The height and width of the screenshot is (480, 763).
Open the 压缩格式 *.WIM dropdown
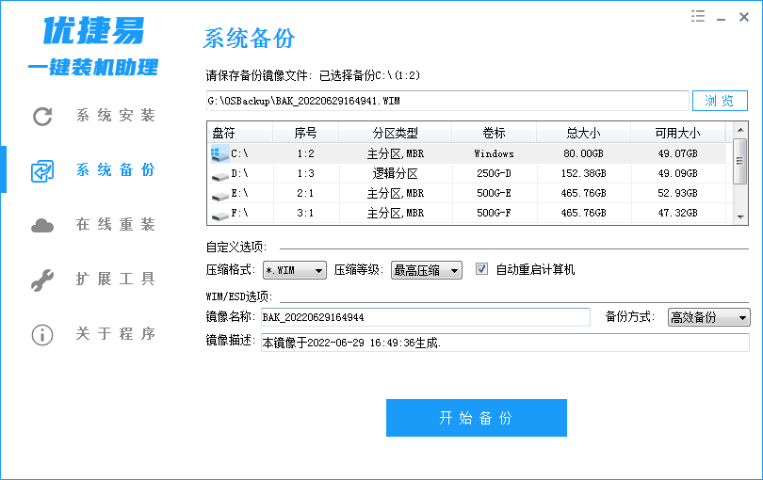[295, 270]
